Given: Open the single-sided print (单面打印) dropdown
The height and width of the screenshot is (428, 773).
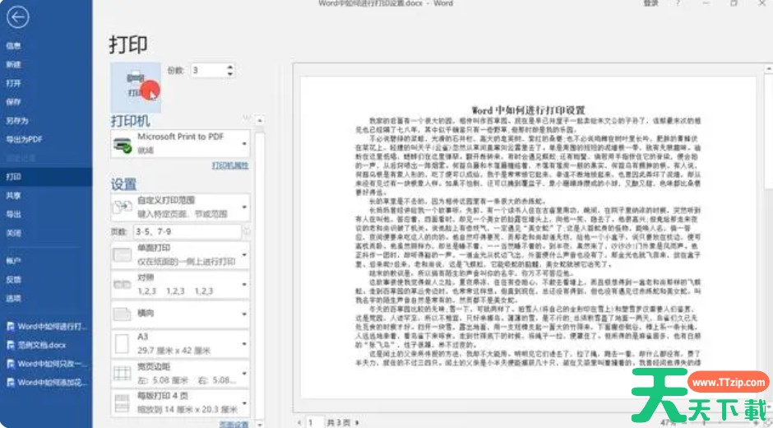Looking at the screenshot, I should (x=245, y=254).
